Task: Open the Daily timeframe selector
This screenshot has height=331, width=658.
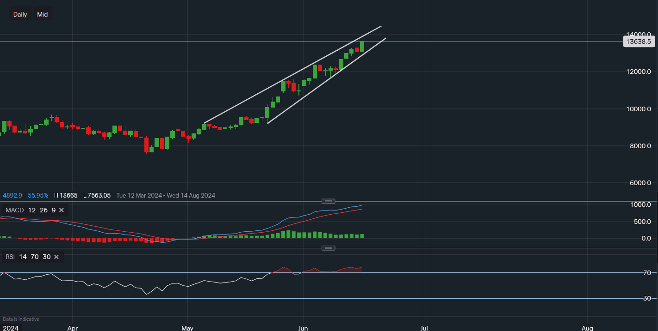Action: pos(20,14)
